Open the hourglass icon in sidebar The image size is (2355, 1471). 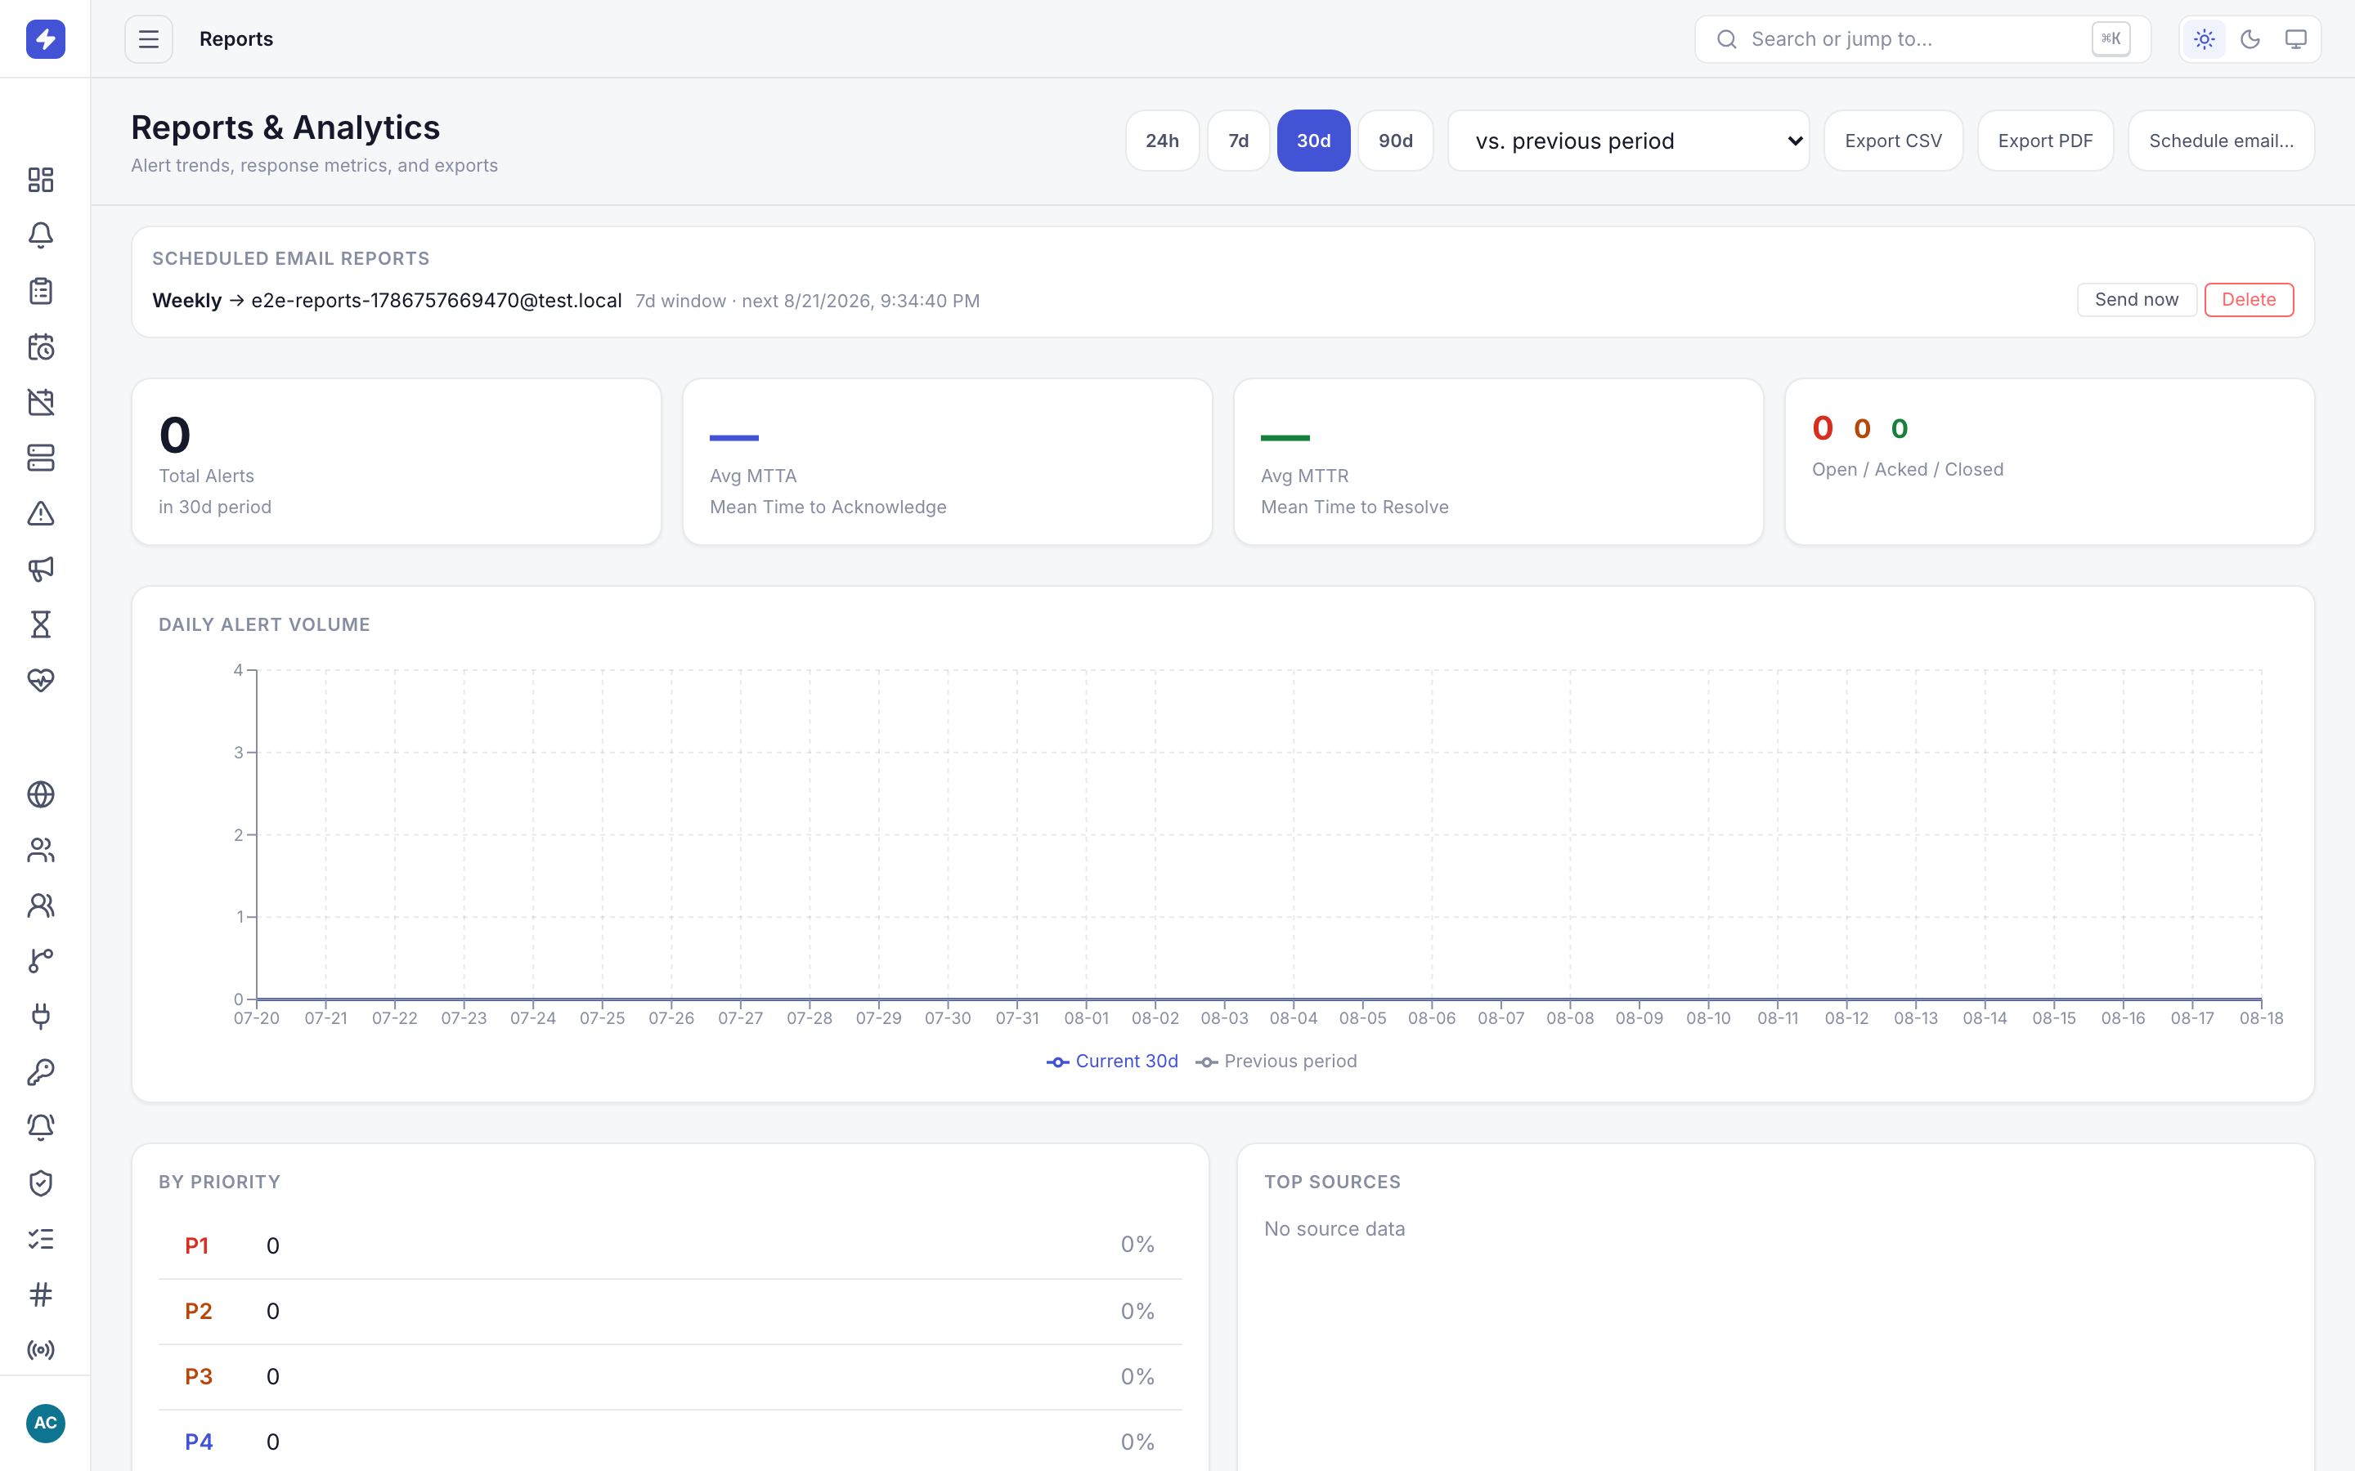[41, 624]
